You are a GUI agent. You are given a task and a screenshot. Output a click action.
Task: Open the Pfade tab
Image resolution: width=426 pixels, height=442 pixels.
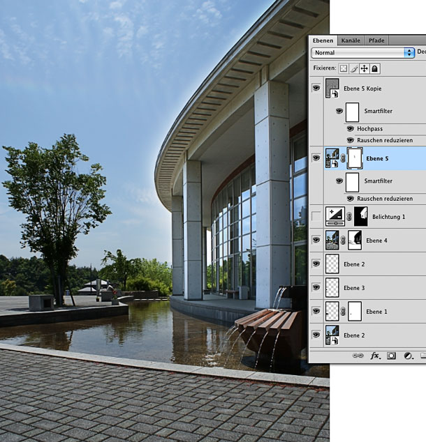click(376, 40)
